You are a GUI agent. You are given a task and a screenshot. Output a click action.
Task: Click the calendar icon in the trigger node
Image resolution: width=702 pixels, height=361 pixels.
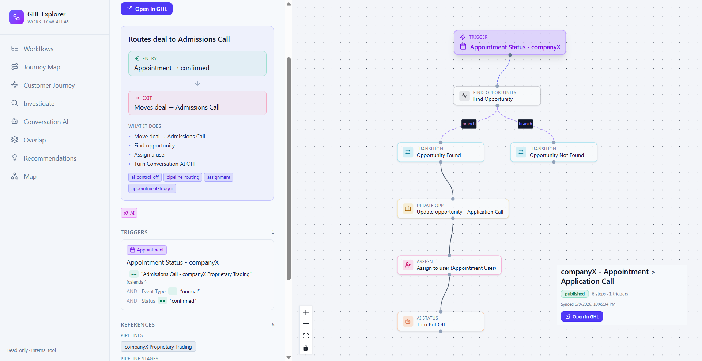click(x=463, y=46)
